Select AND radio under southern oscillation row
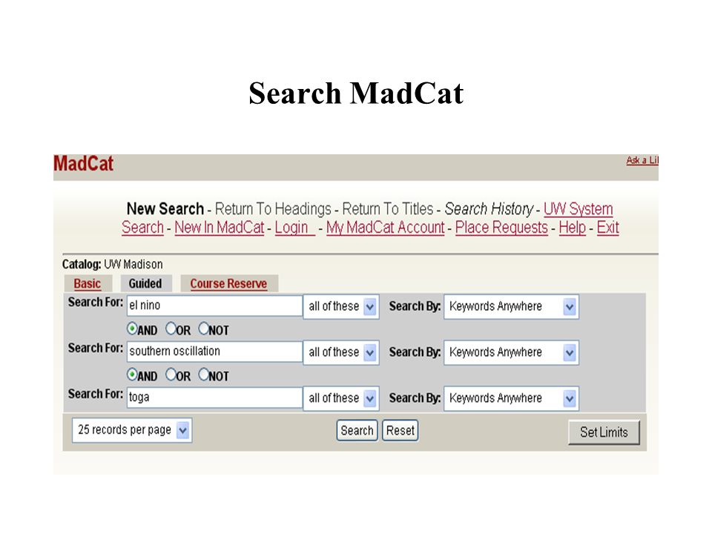 coord(132,375)
